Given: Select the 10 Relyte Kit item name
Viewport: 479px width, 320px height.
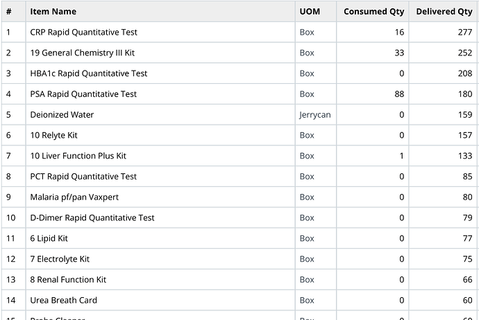Looking at the screenshot, I should [53, 135].
